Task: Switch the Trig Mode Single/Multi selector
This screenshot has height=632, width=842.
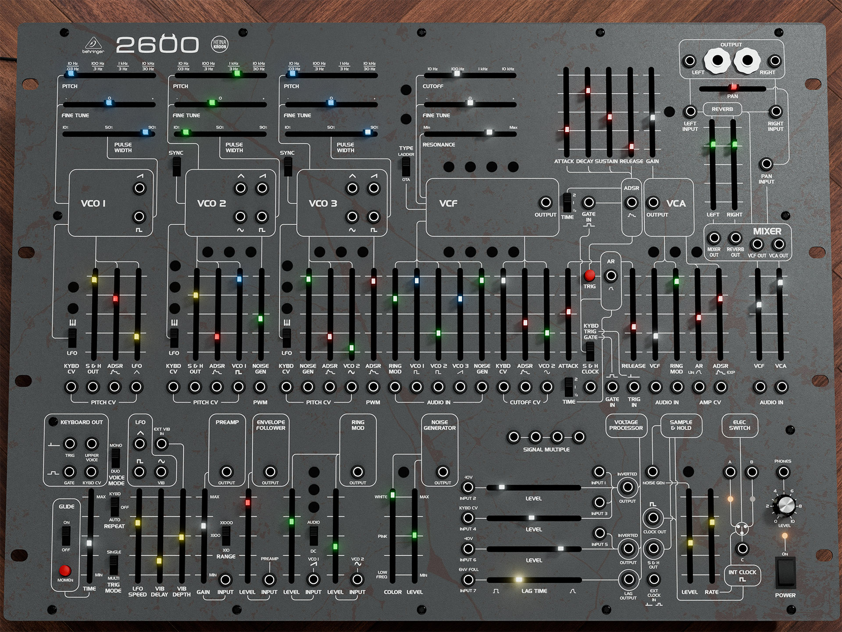Action: (x=114, y=565)
